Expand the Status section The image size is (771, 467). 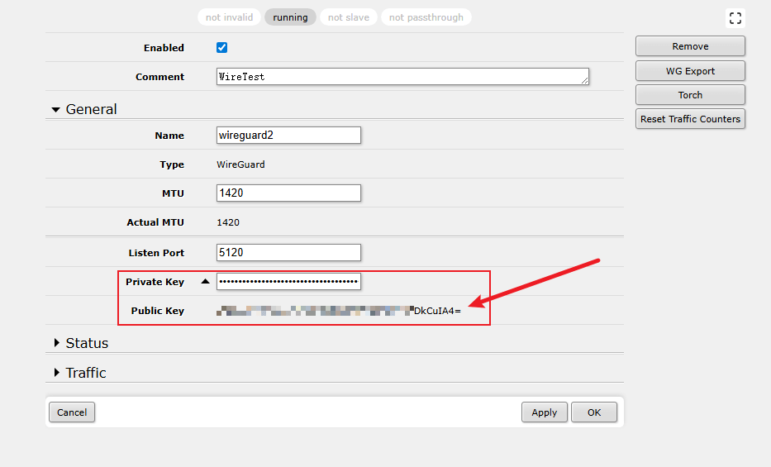coord(56,343)
